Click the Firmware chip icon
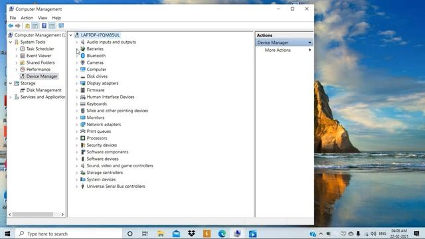 pyautogui.click(x=82, y=90)
